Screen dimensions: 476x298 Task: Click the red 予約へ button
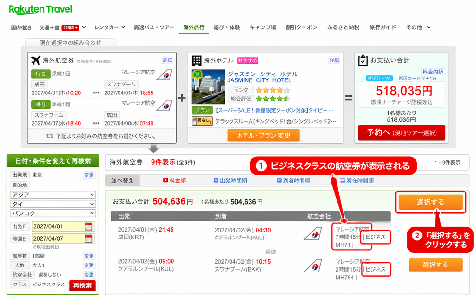pyautogui.click(x=402, y=132)
